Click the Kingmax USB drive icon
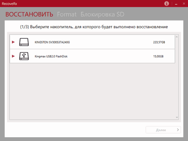Image resolution: width=188 pixels, height=141 pixels. (24, 56)
